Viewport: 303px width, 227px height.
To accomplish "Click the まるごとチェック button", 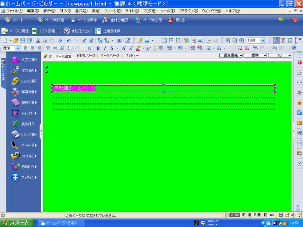I will (78, 31).
